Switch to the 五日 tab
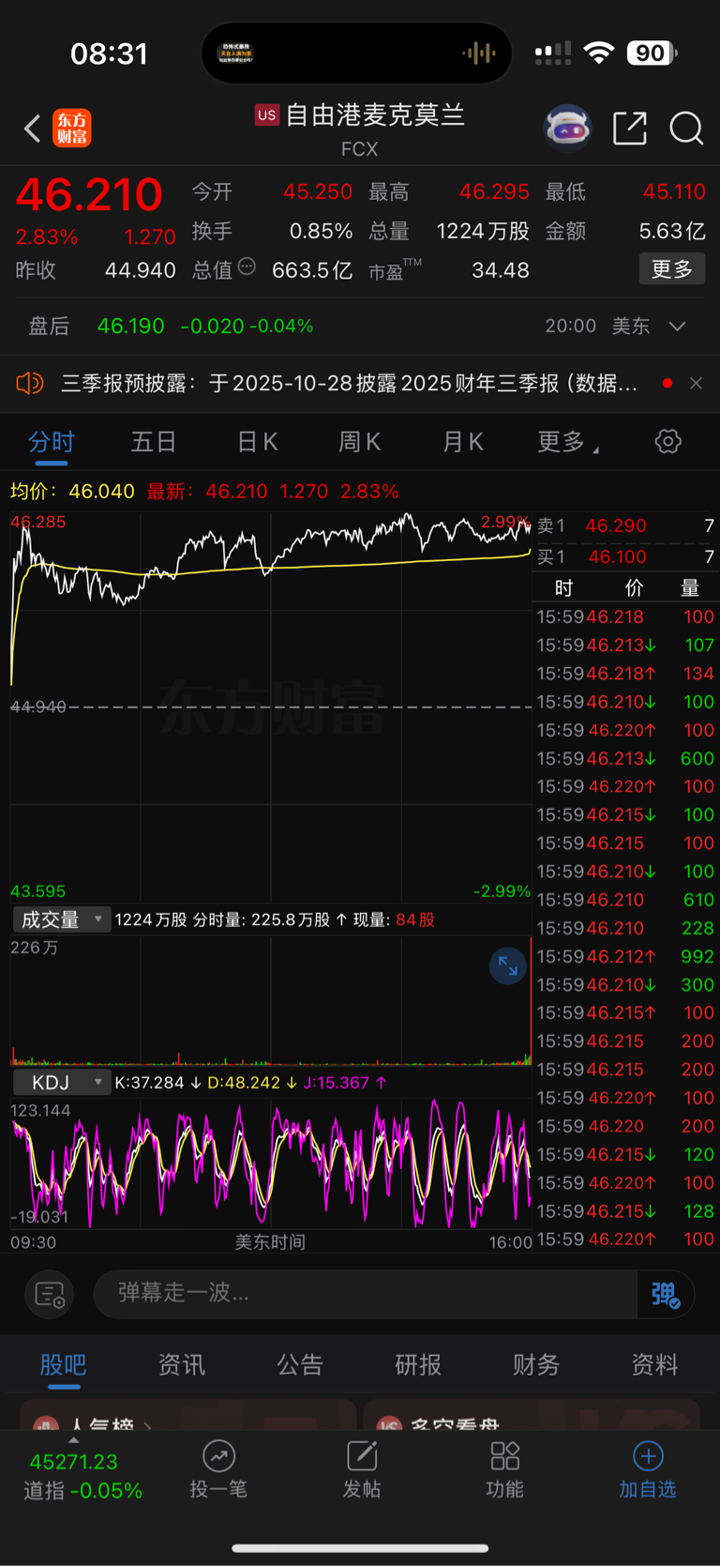Screen dimensions: 720x1566 point(154,442)
